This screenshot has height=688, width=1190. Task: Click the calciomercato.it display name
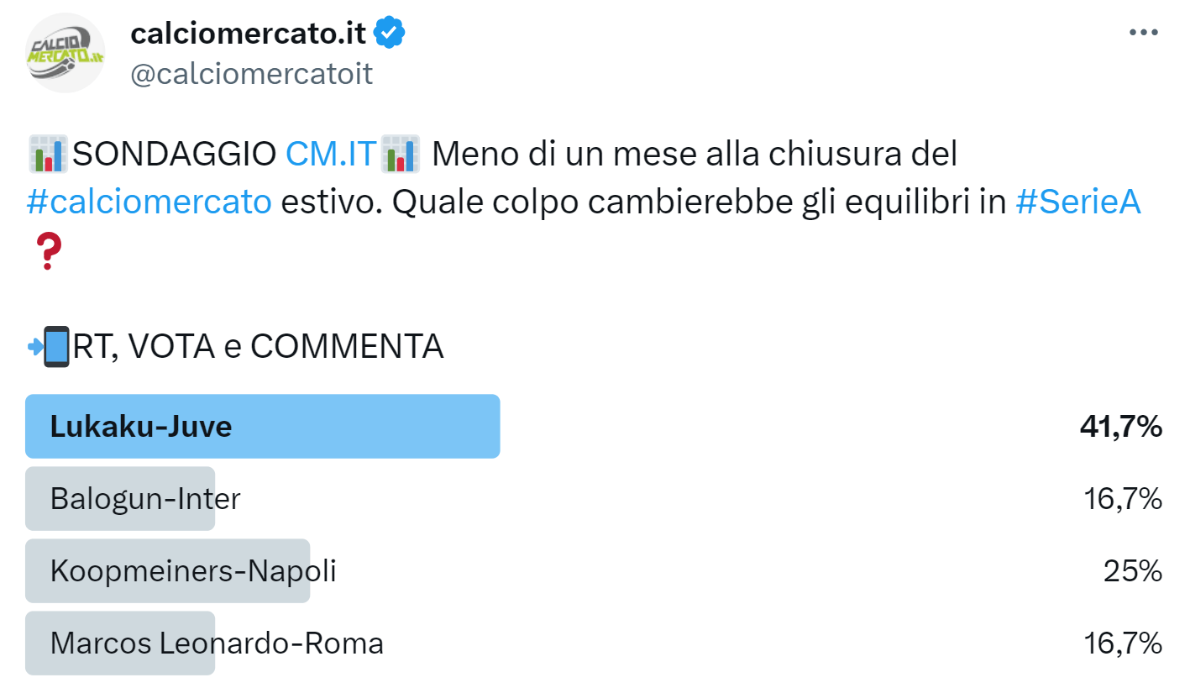(x=249, y=32)
